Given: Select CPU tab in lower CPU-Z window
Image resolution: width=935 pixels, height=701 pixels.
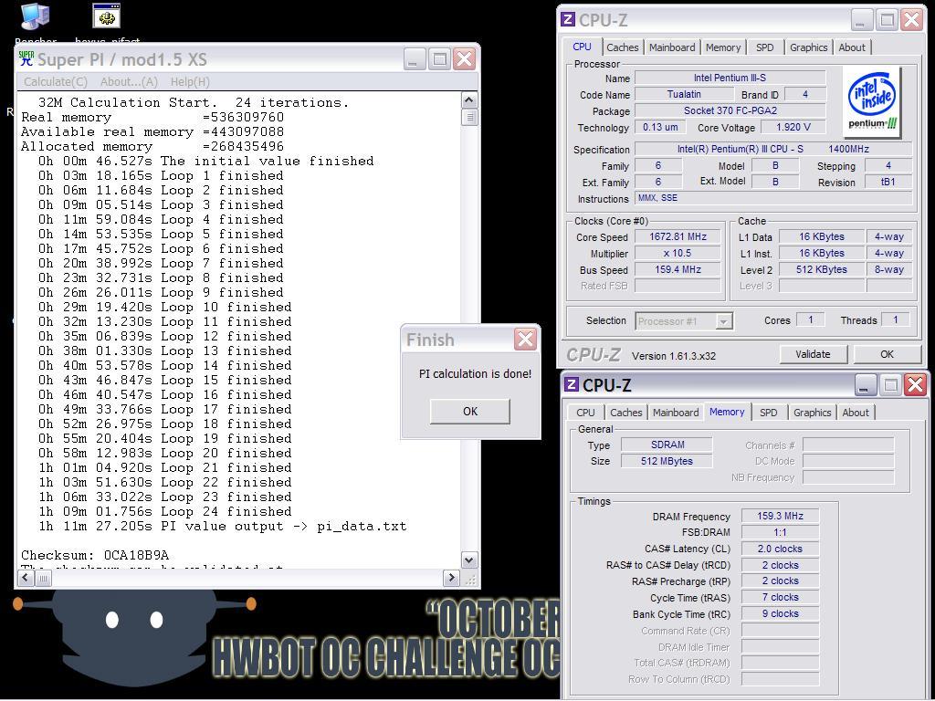Looking at the screenshot, I should (x=585, y=413).
